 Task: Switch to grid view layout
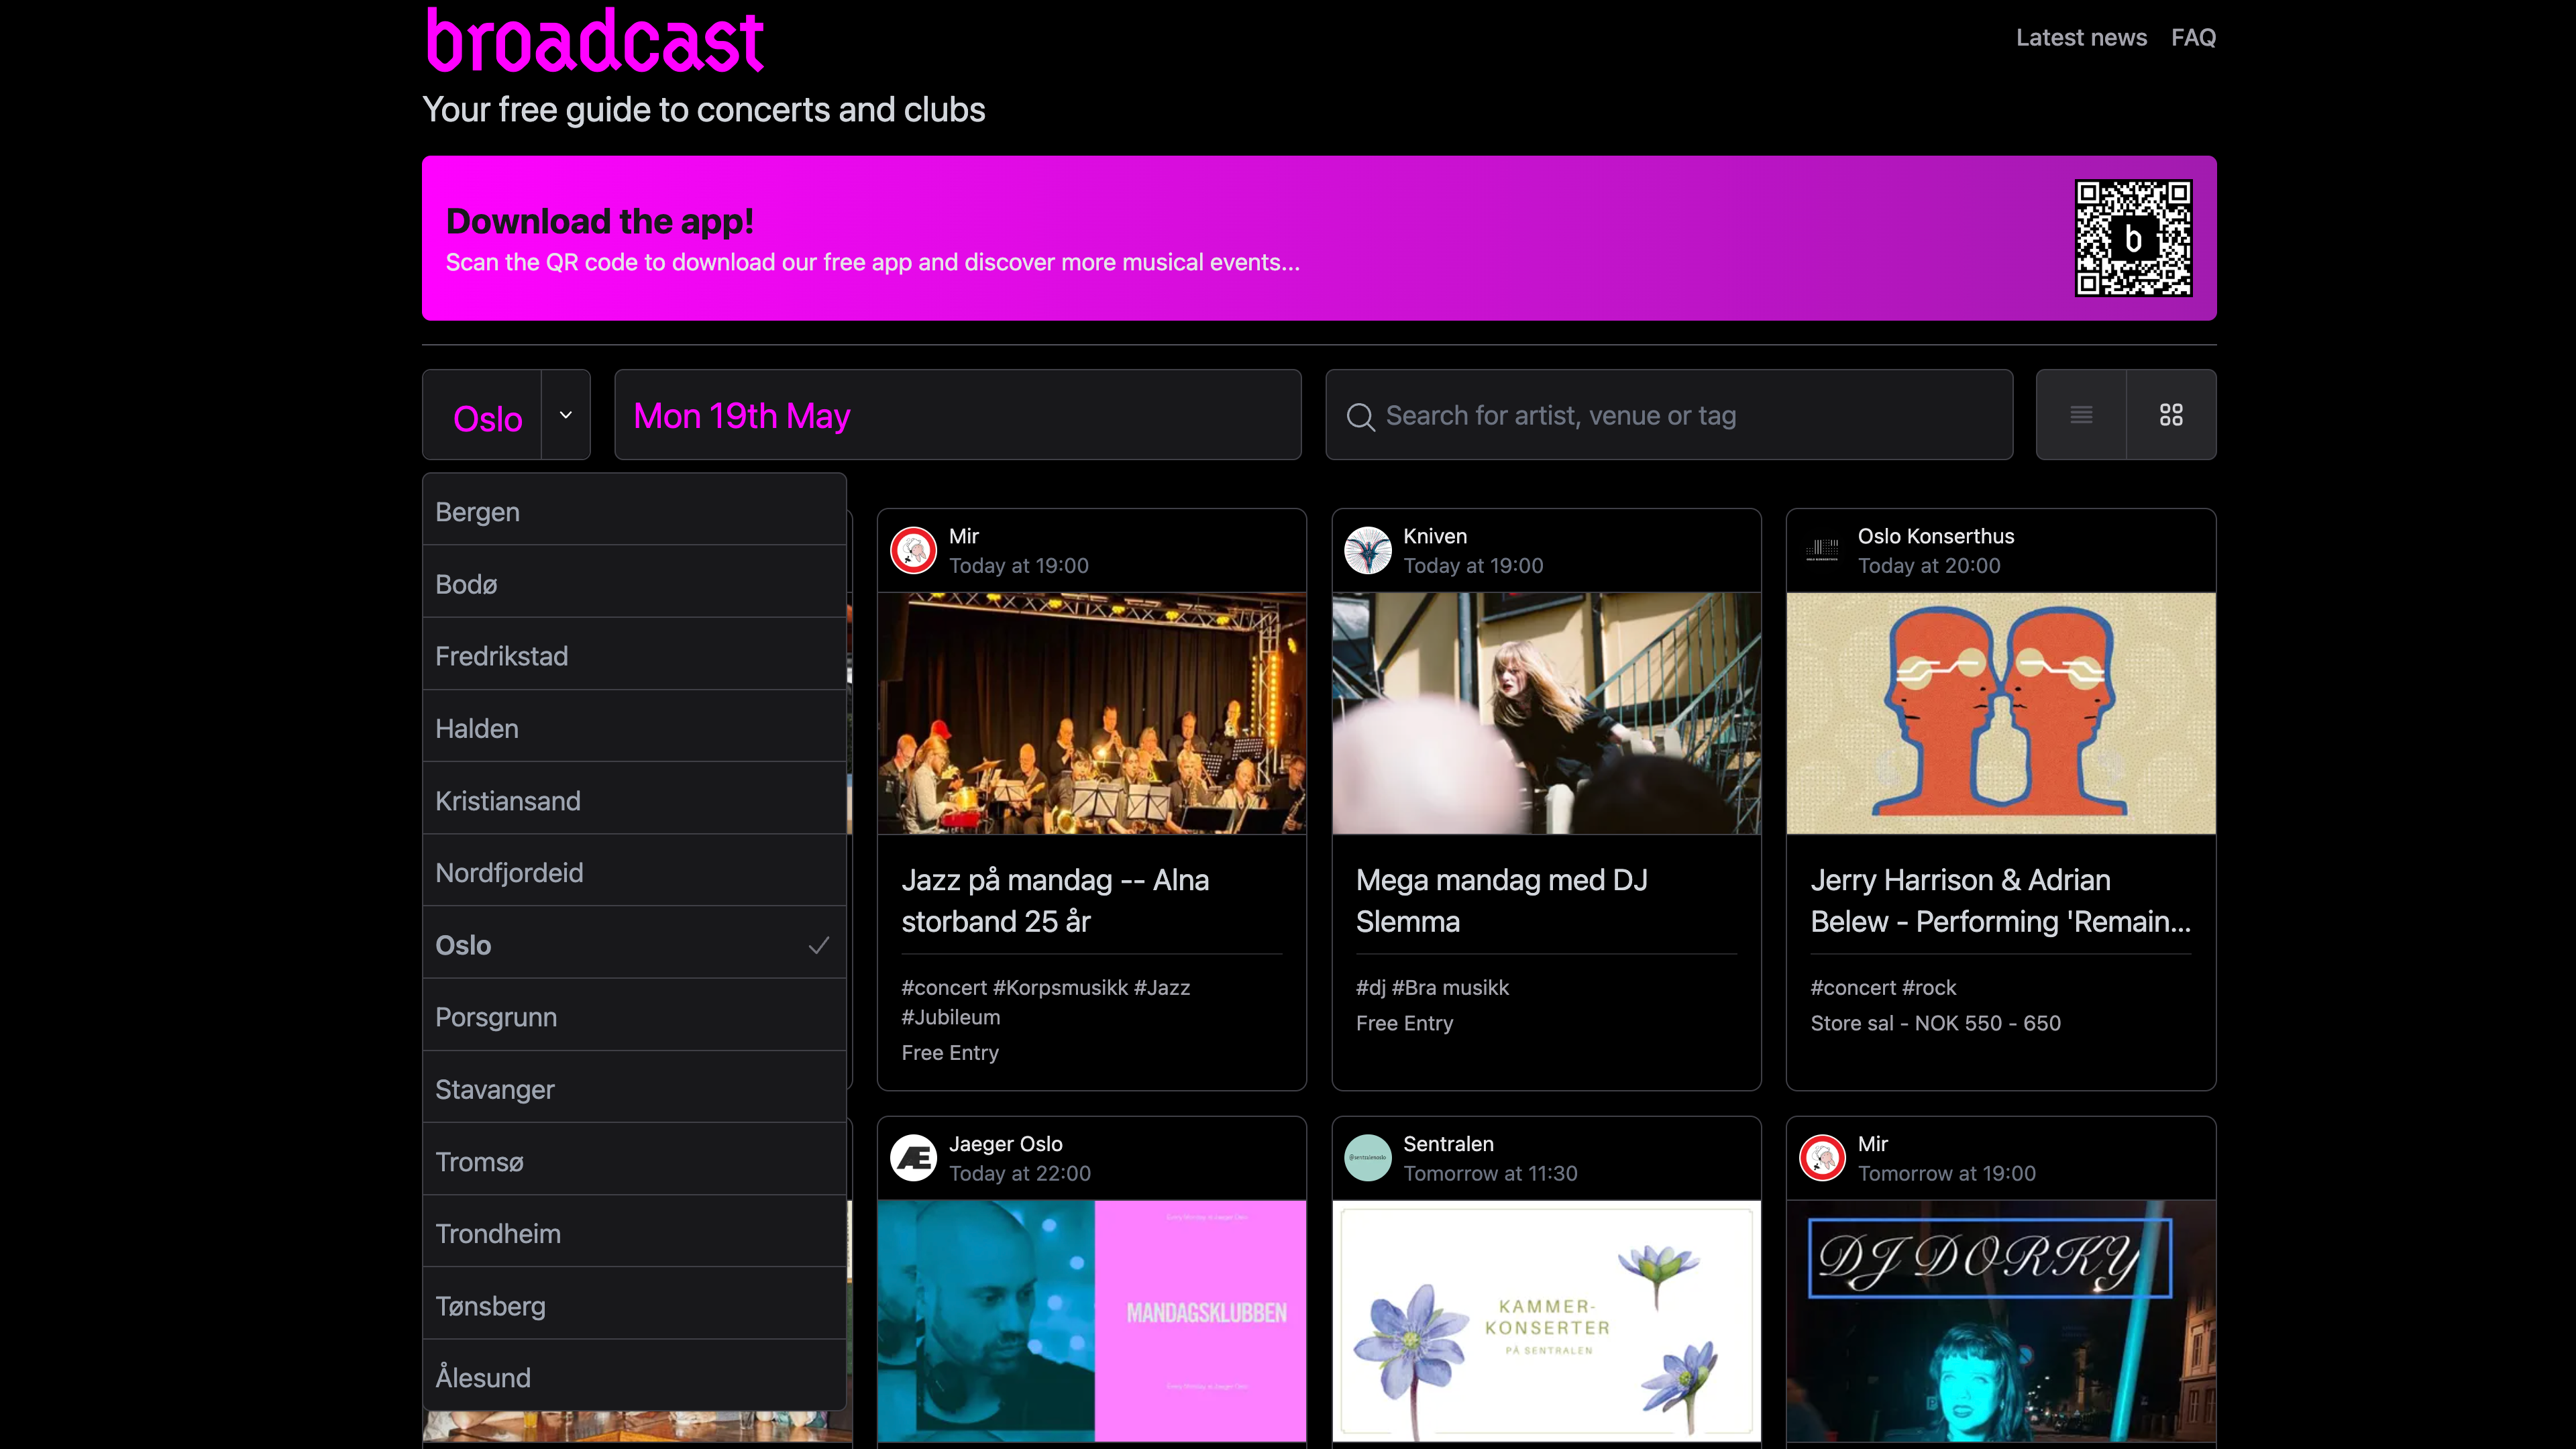2171,415
